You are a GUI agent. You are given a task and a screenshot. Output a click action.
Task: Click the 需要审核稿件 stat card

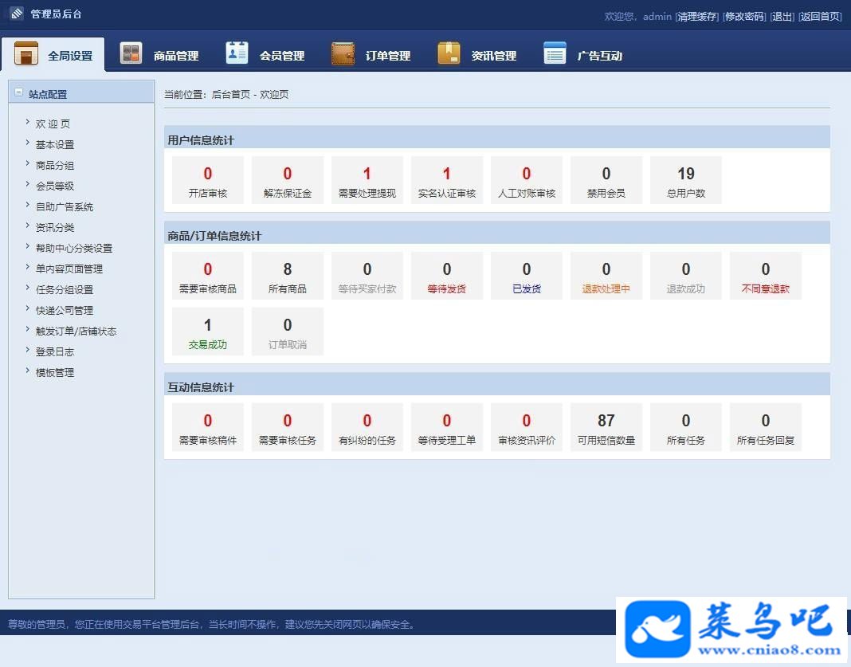(x=208, y=427)
